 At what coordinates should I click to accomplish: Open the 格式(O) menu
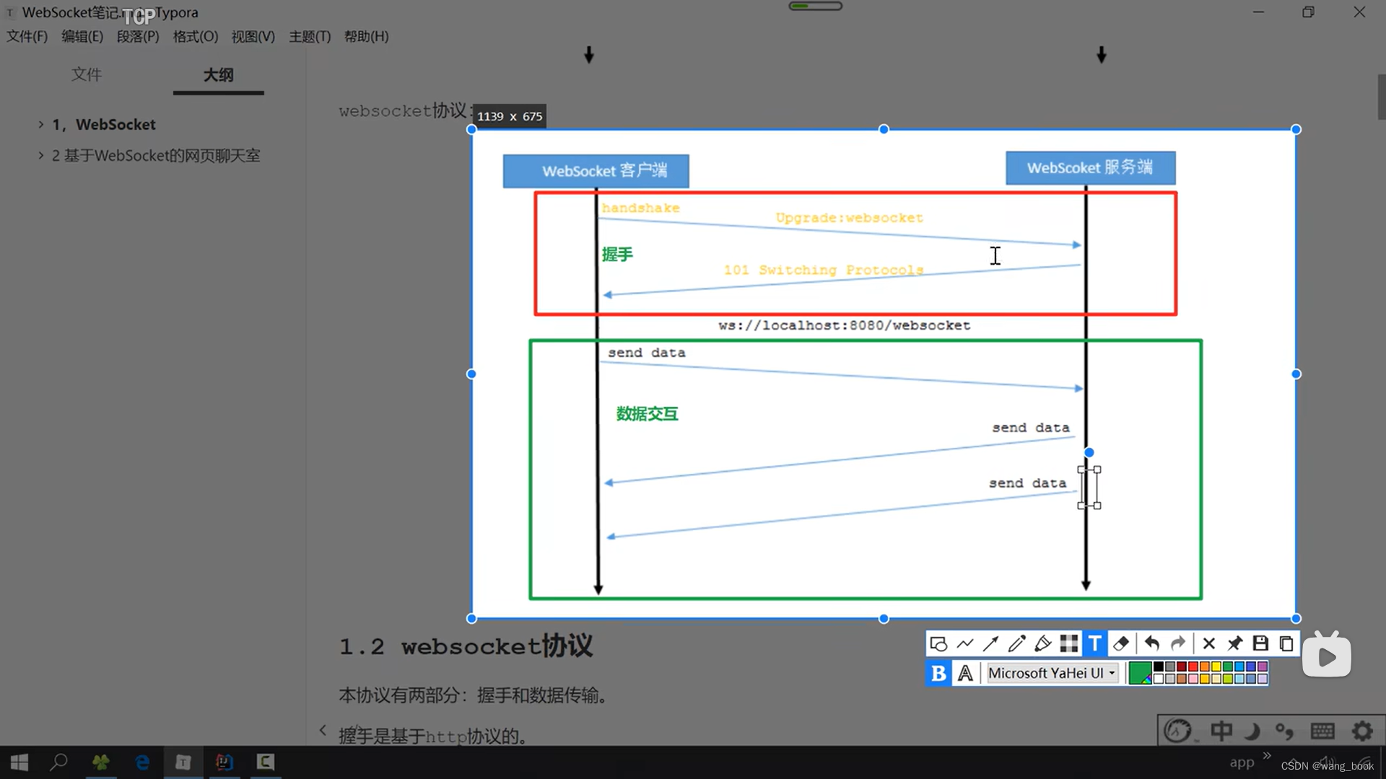[x=194, y=36]
